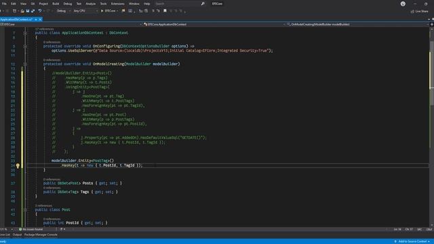434x244 pixels.
Task: Open the Build menu
Action: pos(56,4)
